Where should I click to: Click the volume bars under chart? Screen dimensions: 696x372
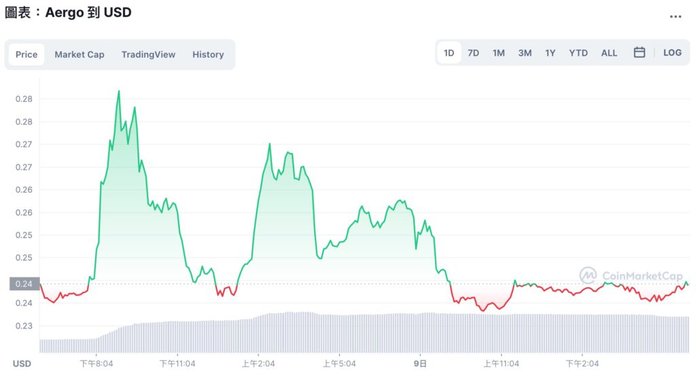(x=340, y=333)
